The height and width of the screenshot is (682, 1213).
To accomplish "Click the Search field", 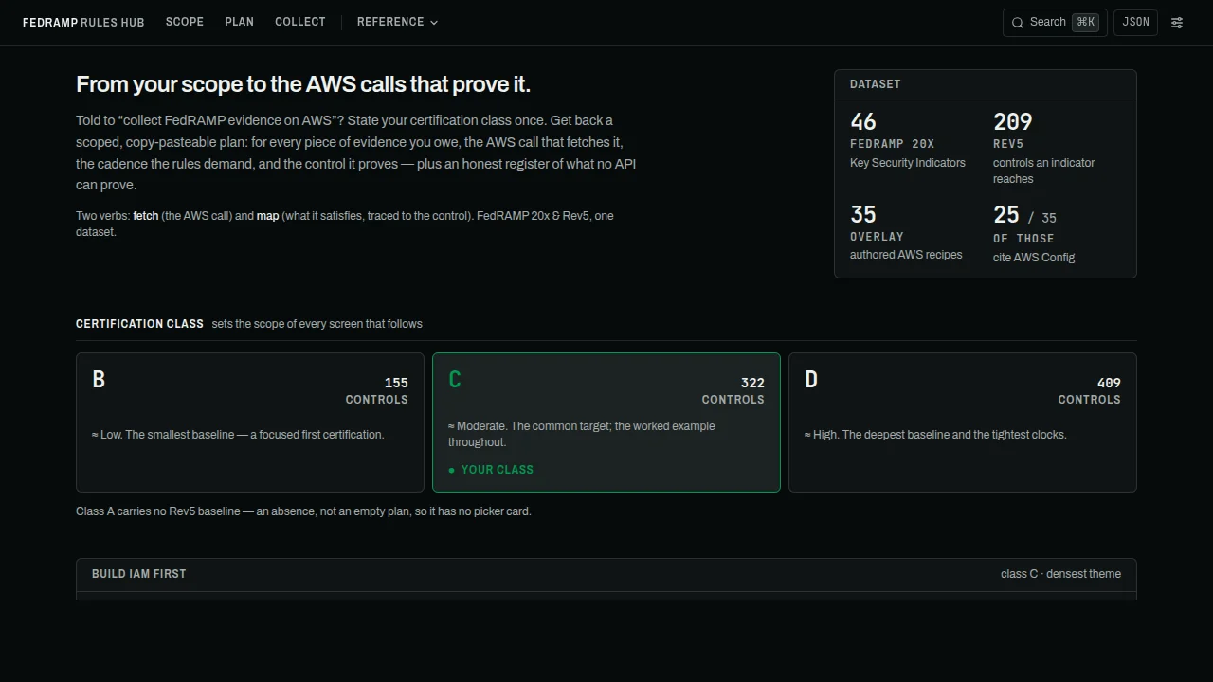I will point(1055,23).
